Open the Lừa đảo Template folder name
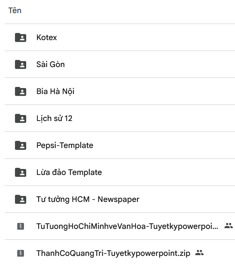This screenshot has height=266, width=235. click(69, 172)
